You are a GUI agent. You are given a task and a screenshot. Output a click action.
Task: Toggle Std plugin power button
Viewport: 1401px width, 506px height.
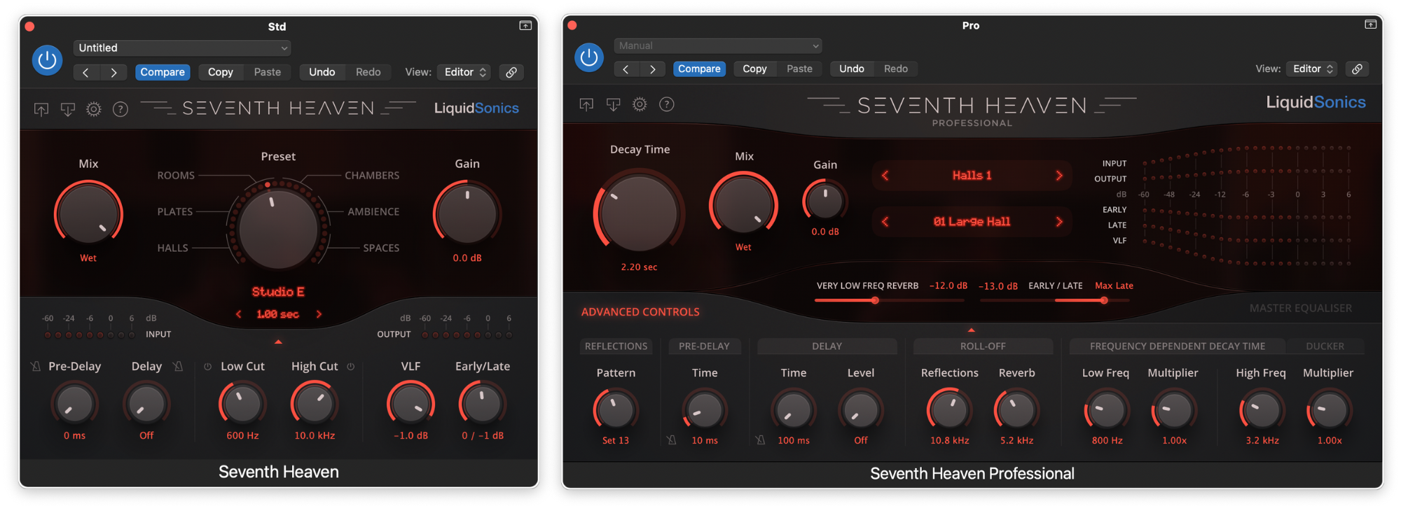[x=48, y=60]
